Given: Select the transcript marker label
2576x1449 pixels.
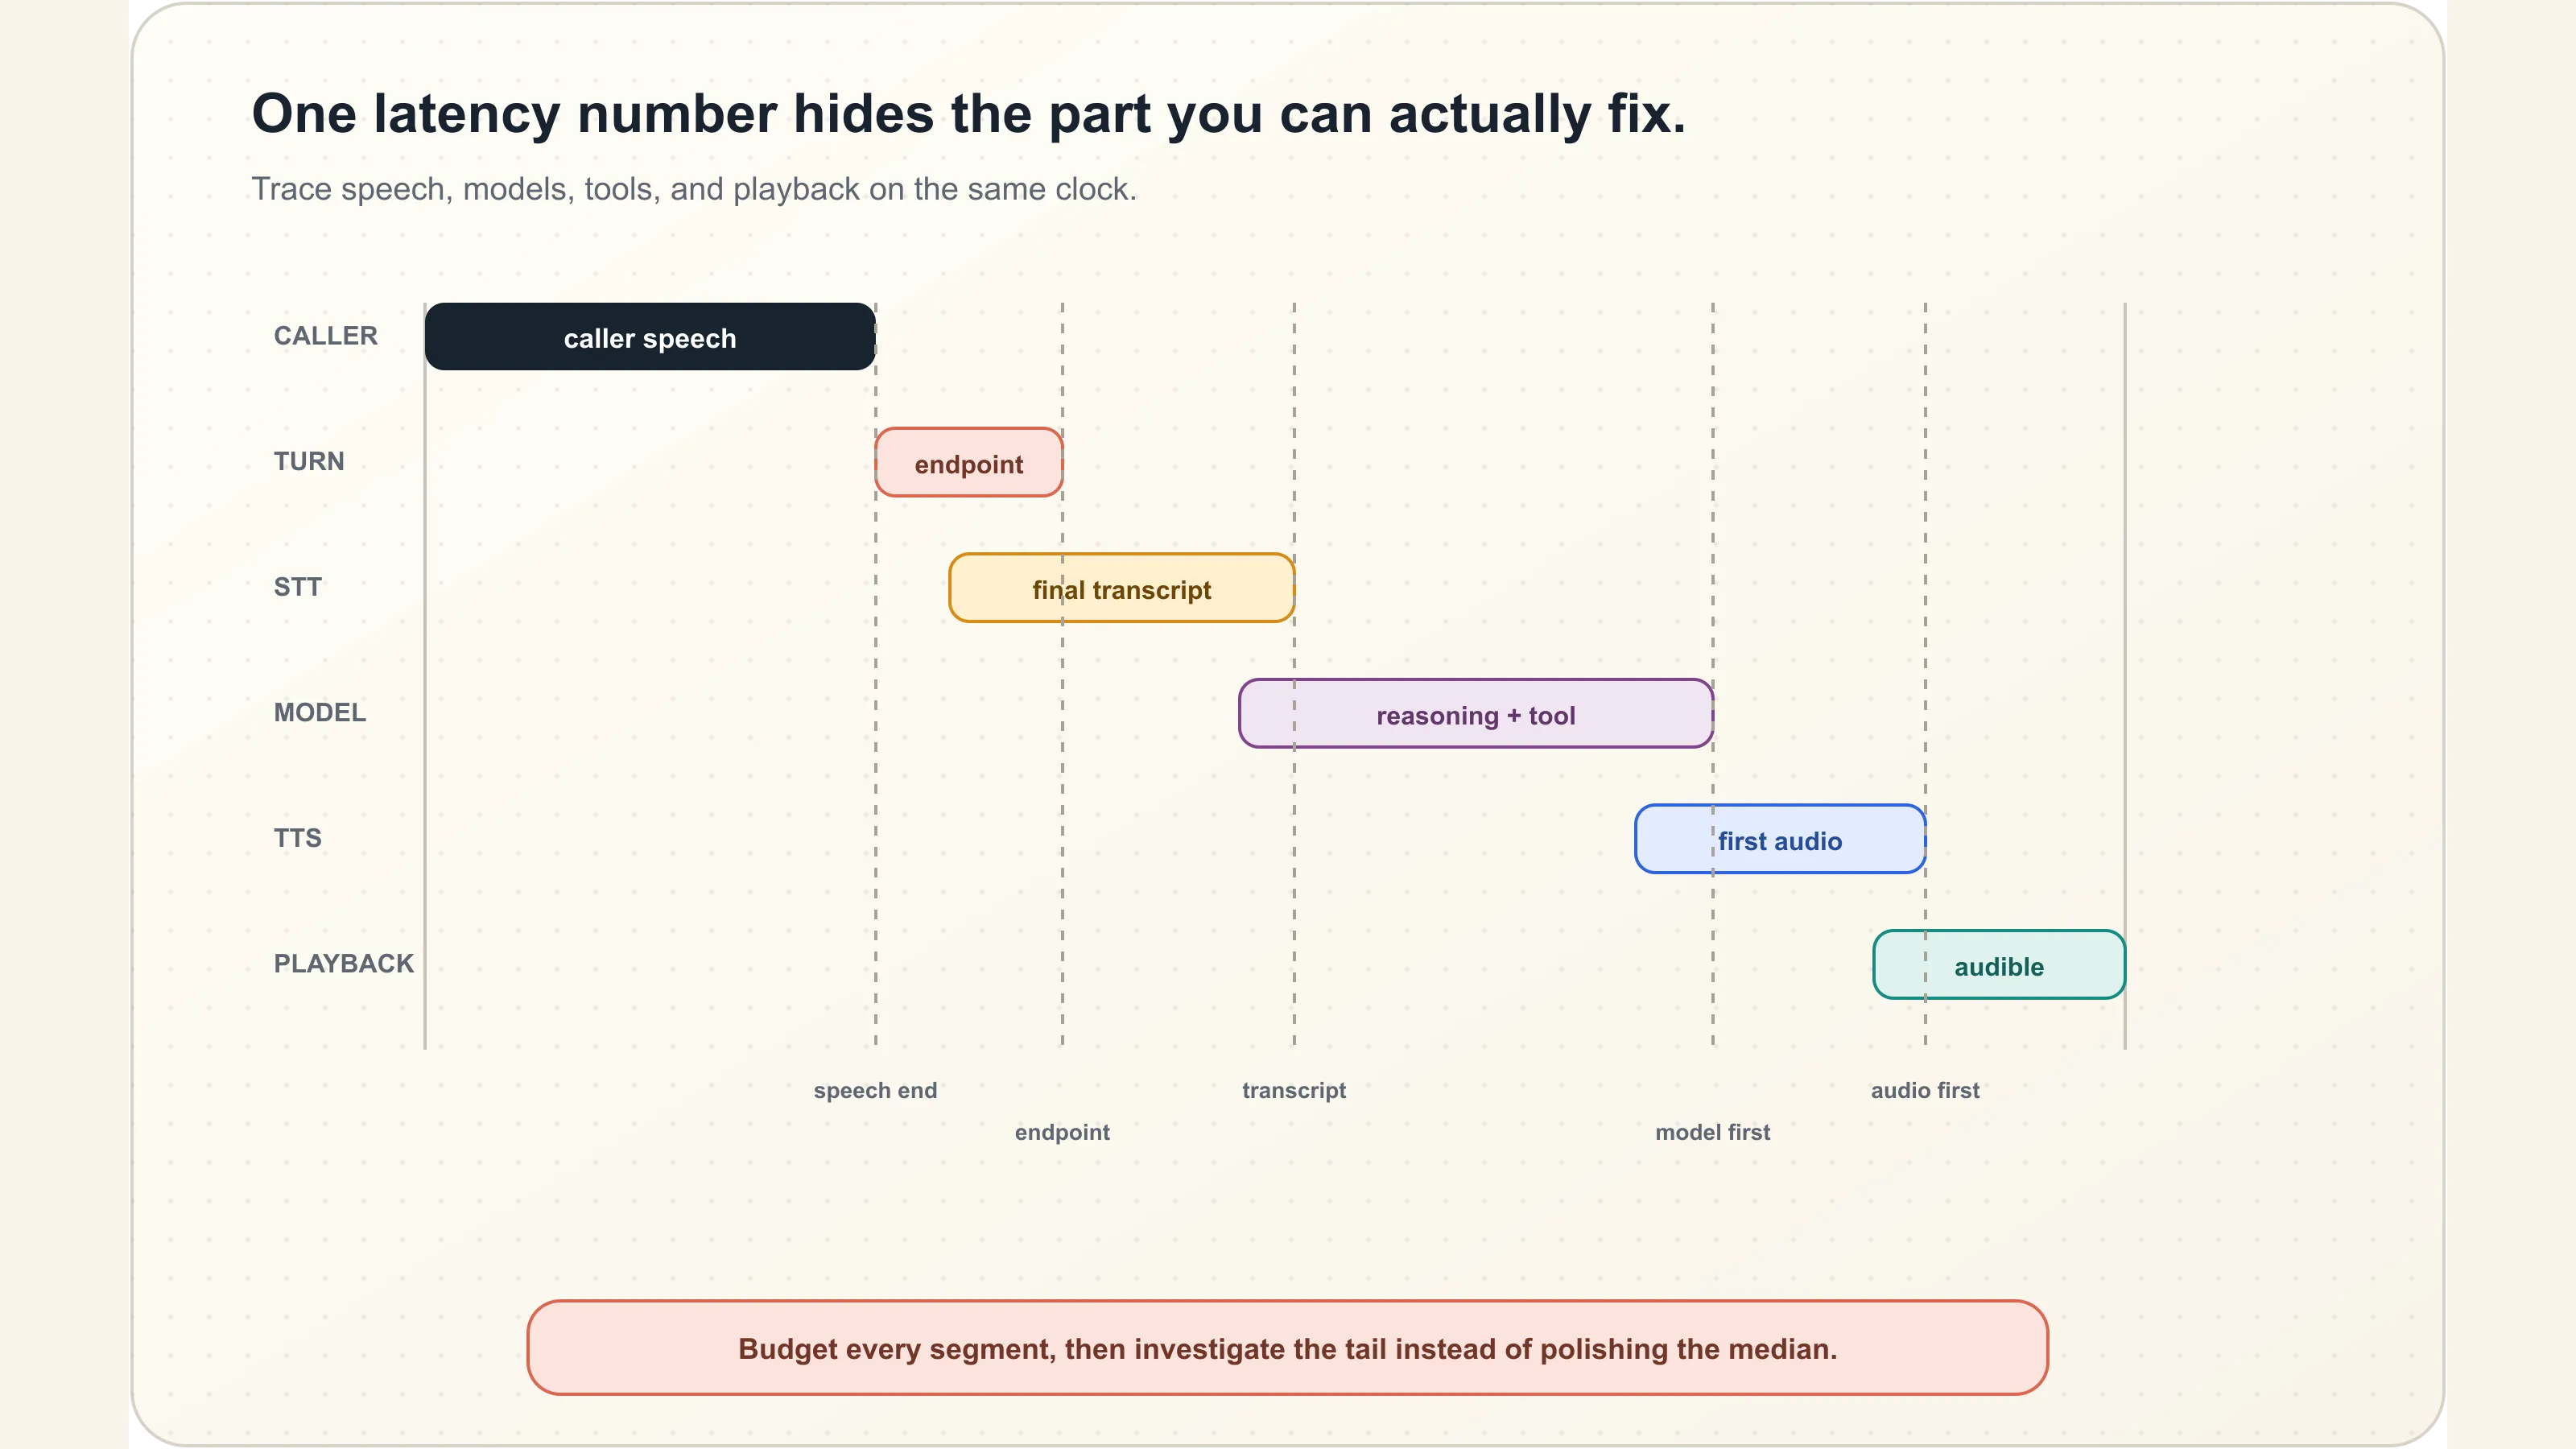Looking at the screenshot, I should [1294, 1090].
